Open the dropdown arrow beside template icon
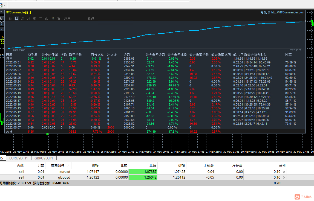 coord(5,5)
